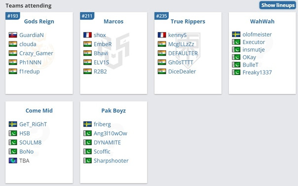
Task: Open the Pak Boyz team link
Action: [113, 111]
